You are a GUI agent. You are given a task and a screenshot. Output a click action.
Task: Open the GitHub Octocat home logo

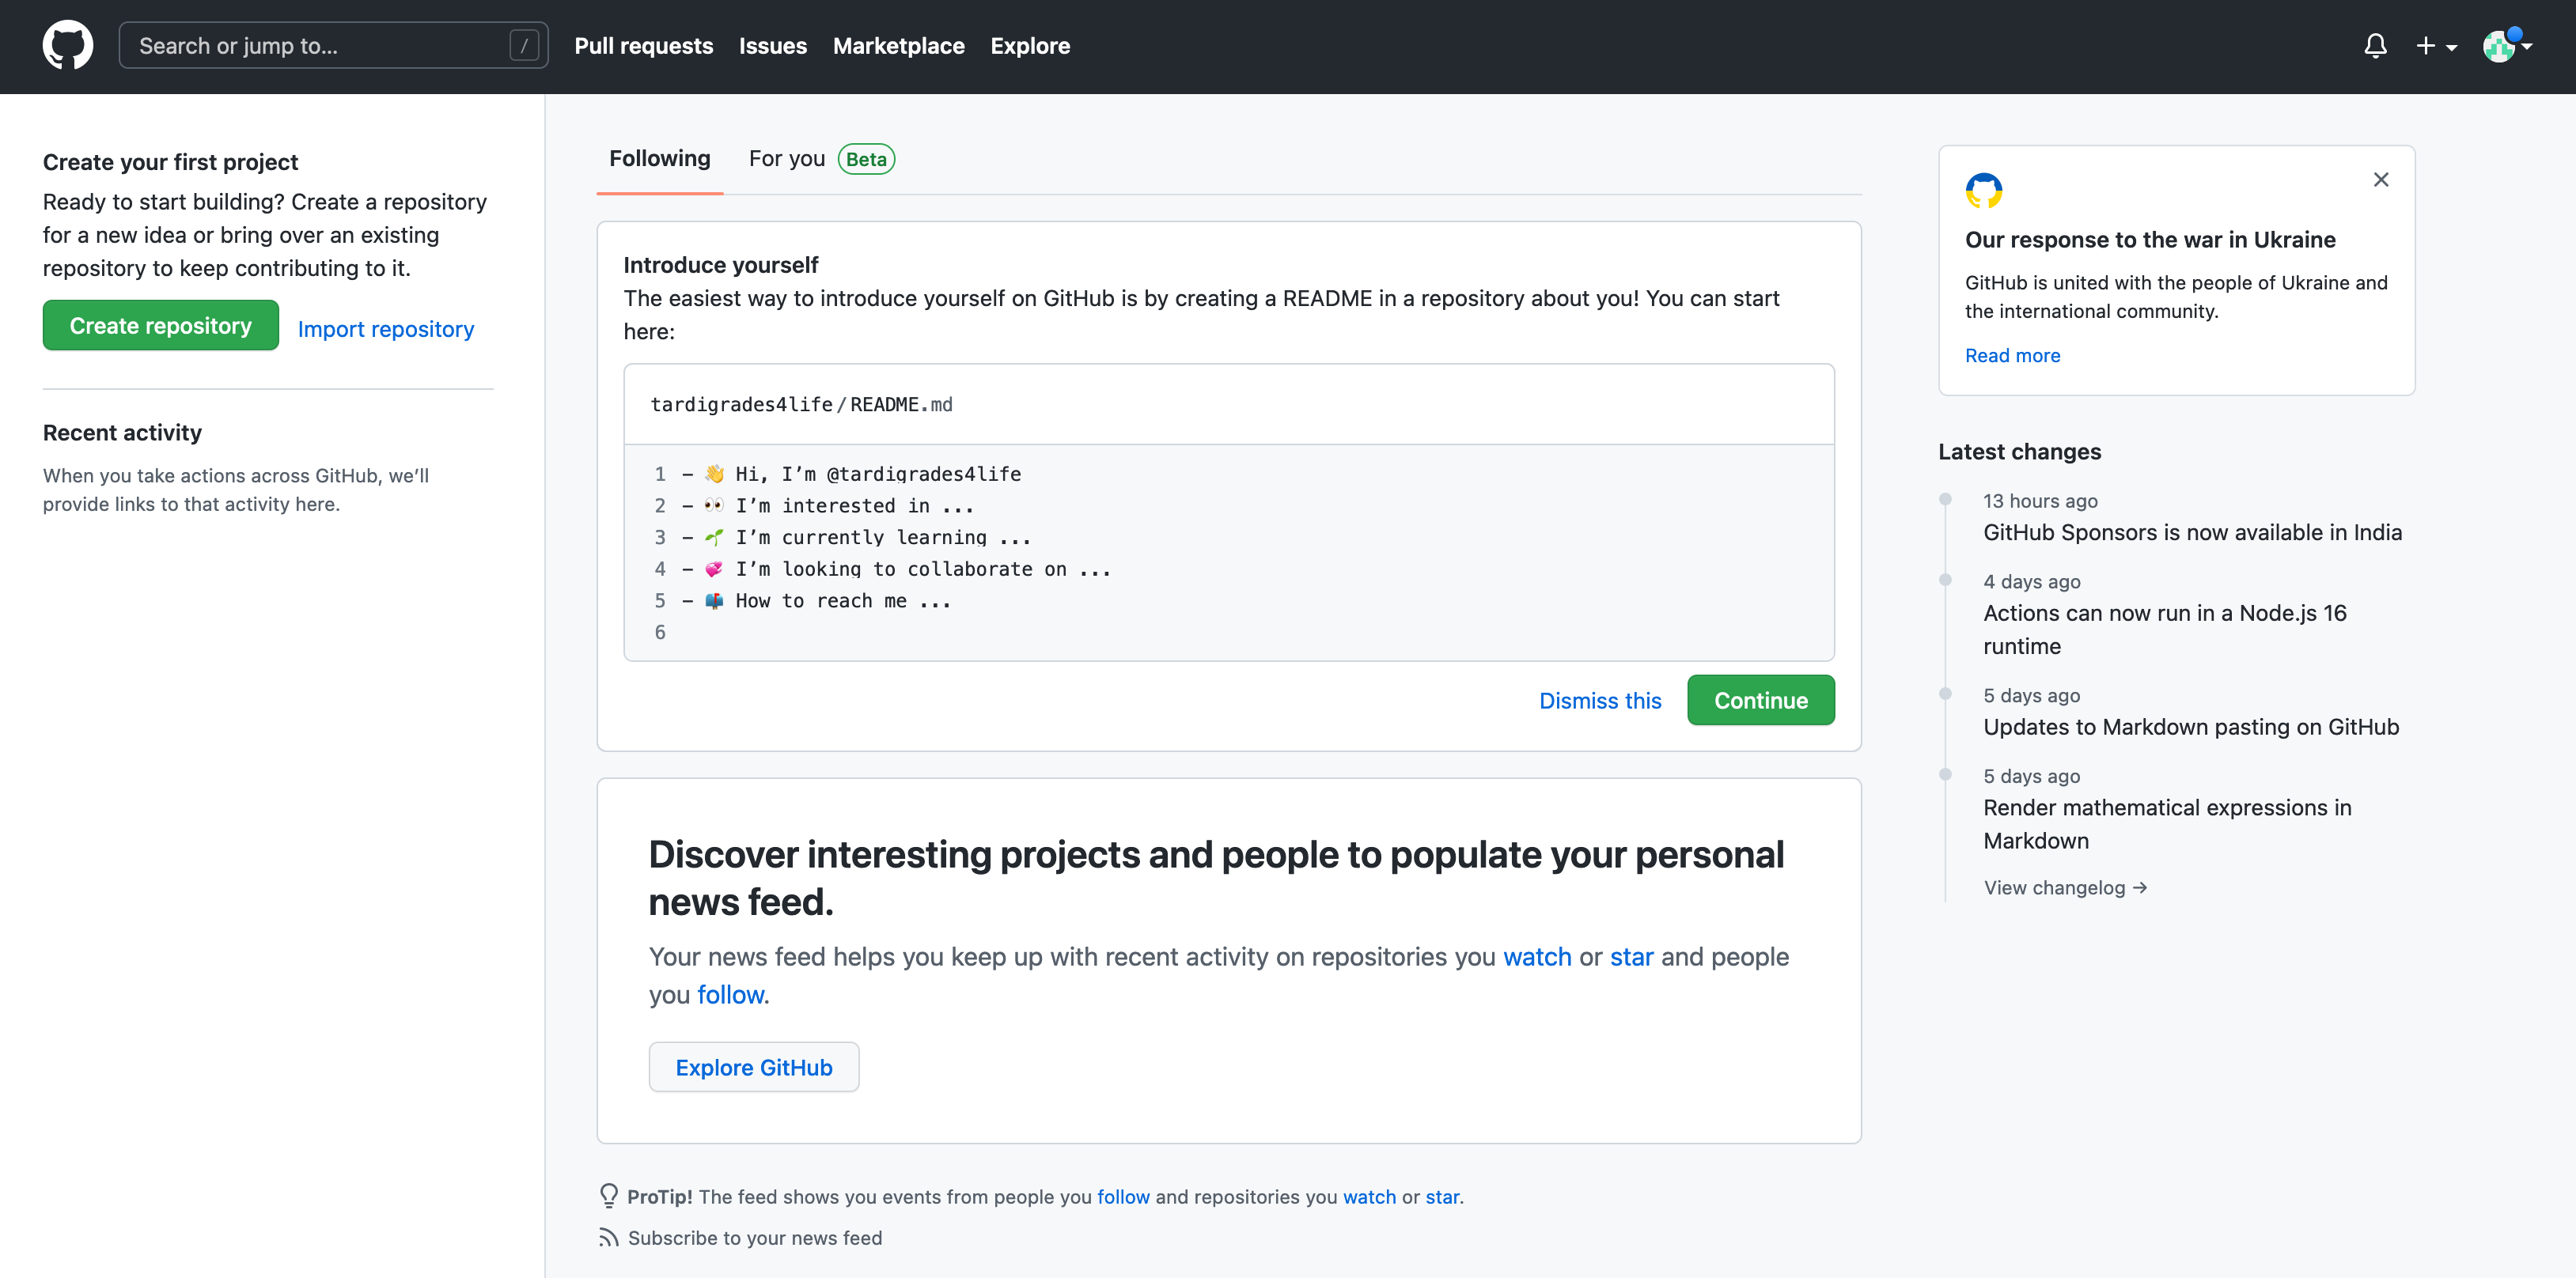coord(68,46)
